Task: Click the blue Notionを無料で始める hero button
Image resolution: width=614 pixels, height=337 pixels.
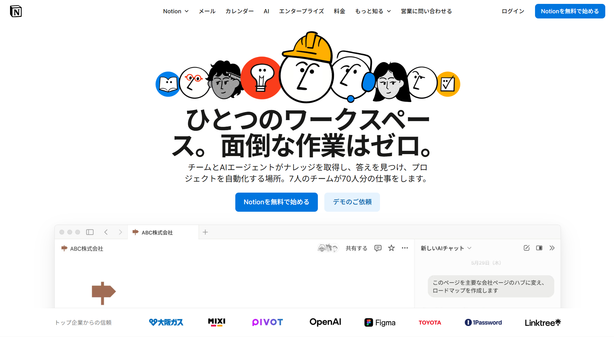Action: (x=276, y=202)
